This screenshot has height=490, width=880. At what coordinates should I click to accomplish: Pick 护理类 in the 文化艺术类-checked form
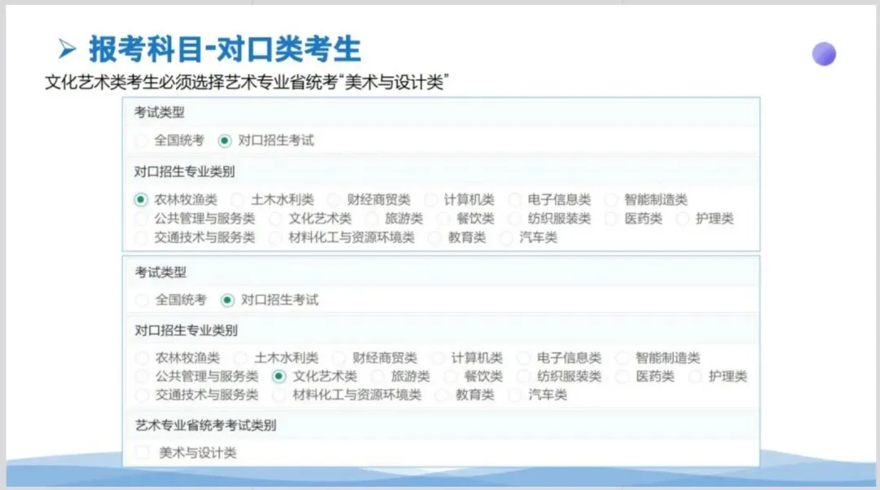(x=695, y=376)
